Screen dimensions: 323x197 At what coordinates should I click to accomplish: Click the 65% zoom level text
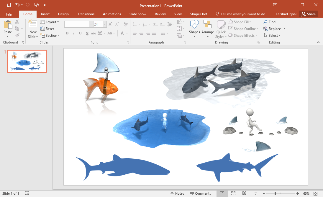click(x=306, y=193)
